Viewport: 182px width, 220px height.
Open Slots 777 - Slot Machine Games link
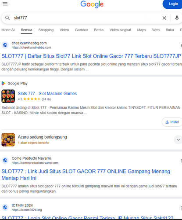(47, 93)
